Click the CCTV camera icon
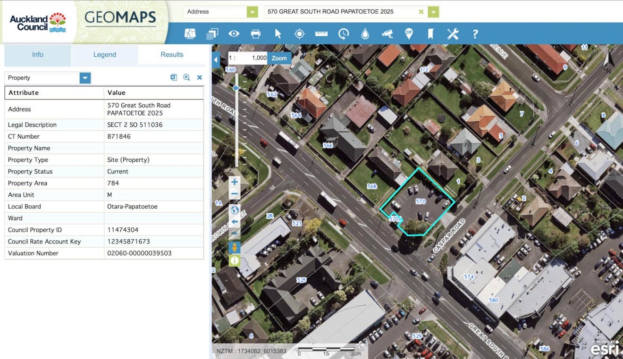Viewport: 623px width, 359px height. pos(387,33)
